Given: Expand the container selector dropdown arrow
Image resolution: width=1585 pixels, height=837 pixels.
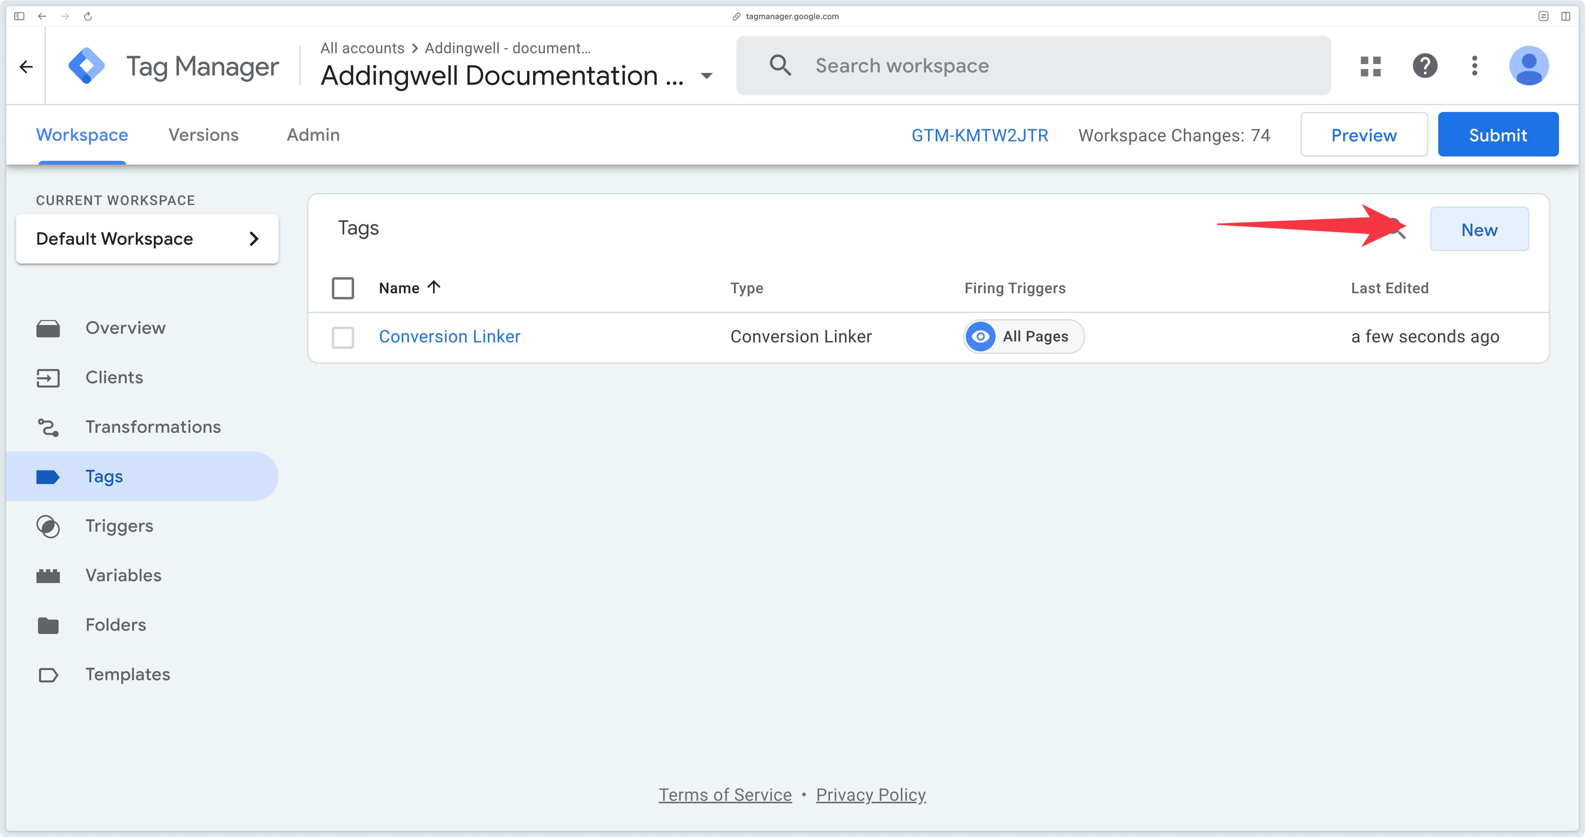Looking at the screenshot, I should pyautogui.click(x=707, y=76).
